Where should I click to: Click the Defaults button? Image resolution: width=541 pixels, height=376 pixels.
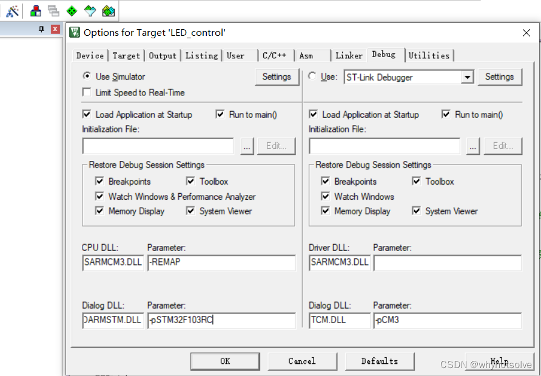pos(380,361)
